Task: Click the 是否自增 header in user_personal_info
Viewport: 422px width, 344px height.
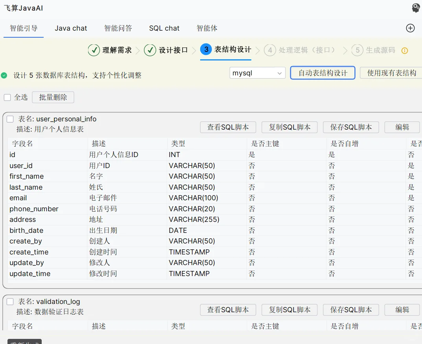Action: click(366, 144)
